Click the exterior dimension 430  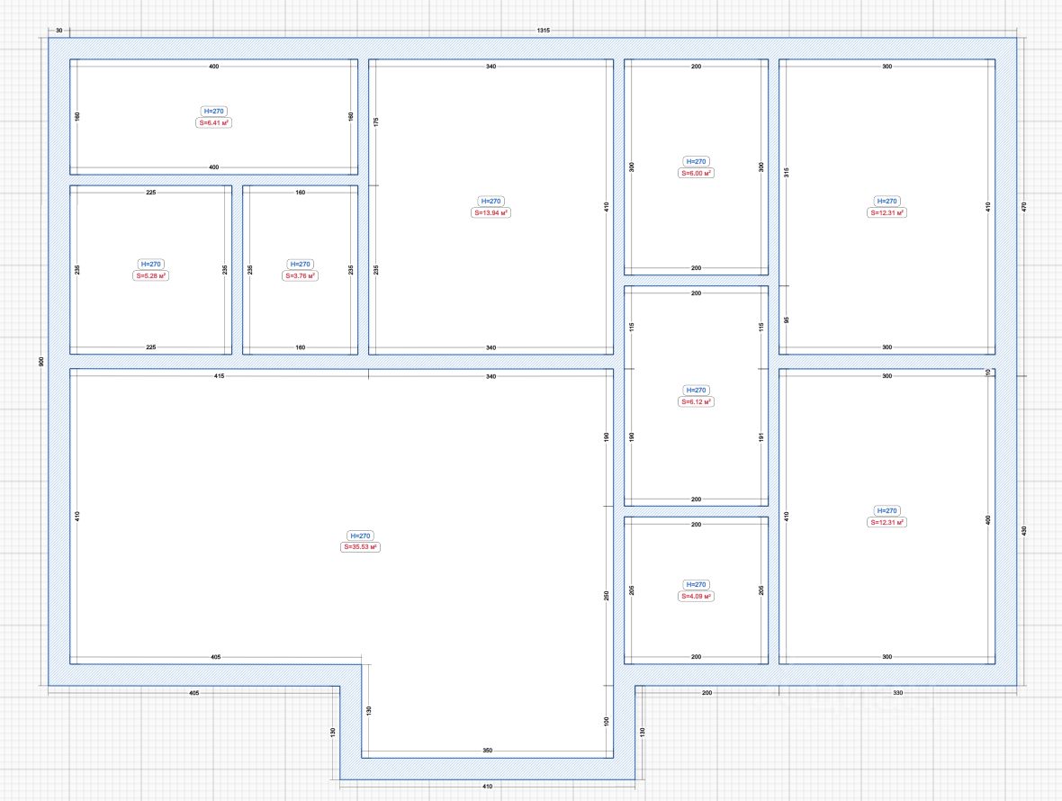(x=1024, y=531)
